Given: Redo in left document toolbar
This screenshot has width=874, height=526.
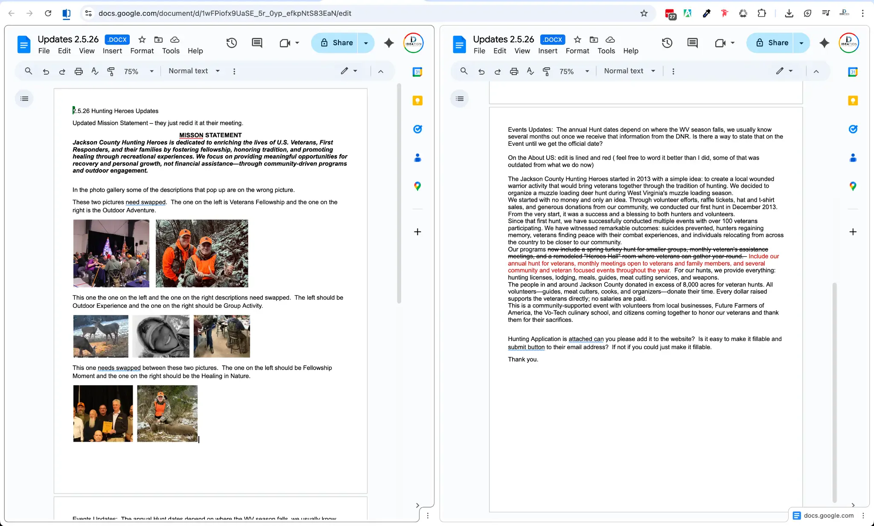Looking at the screenshot, I should [62, 71].
